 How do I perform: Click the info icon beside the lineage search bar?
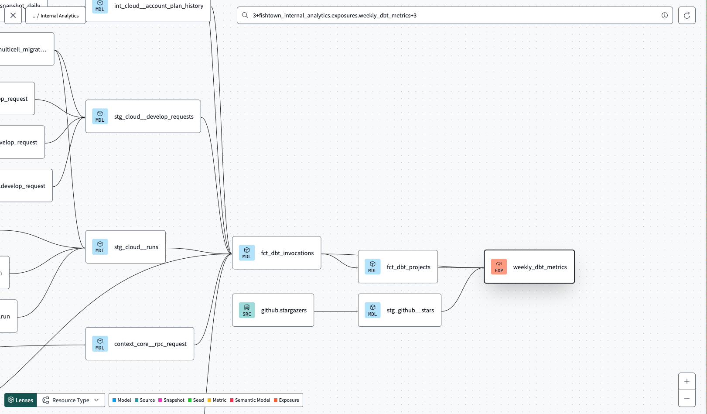[665, 15]
